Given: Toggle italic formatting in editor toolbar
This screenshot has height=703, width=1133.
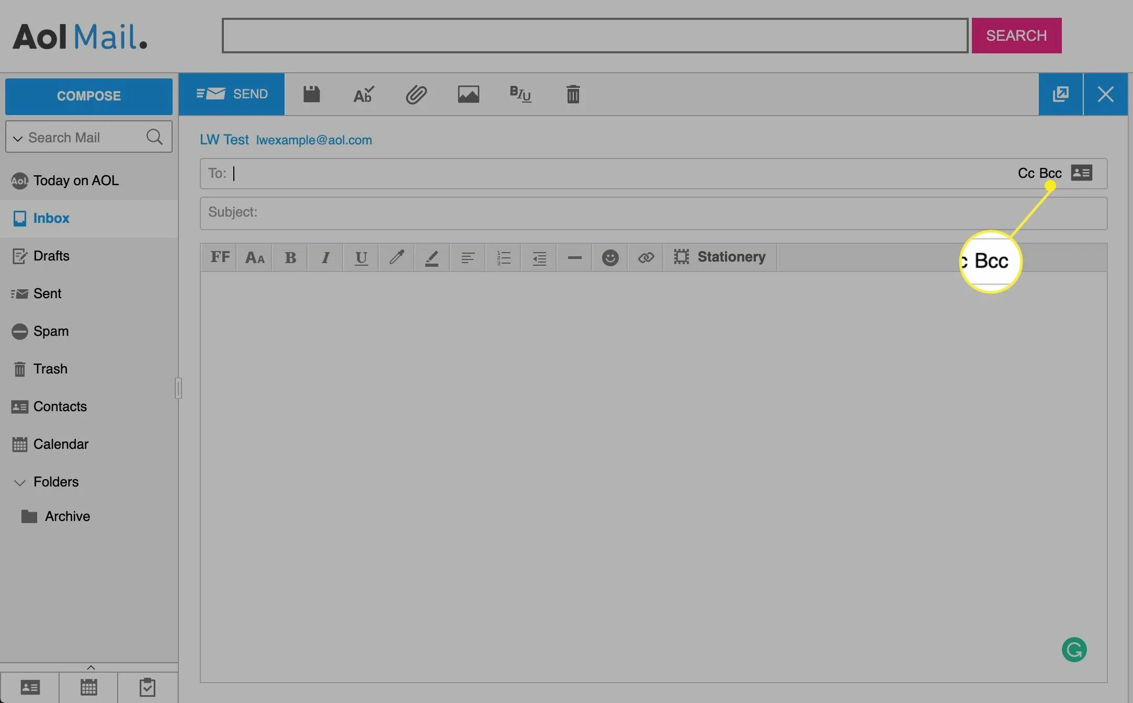Looking at the screenshot, I should point(325,257).
